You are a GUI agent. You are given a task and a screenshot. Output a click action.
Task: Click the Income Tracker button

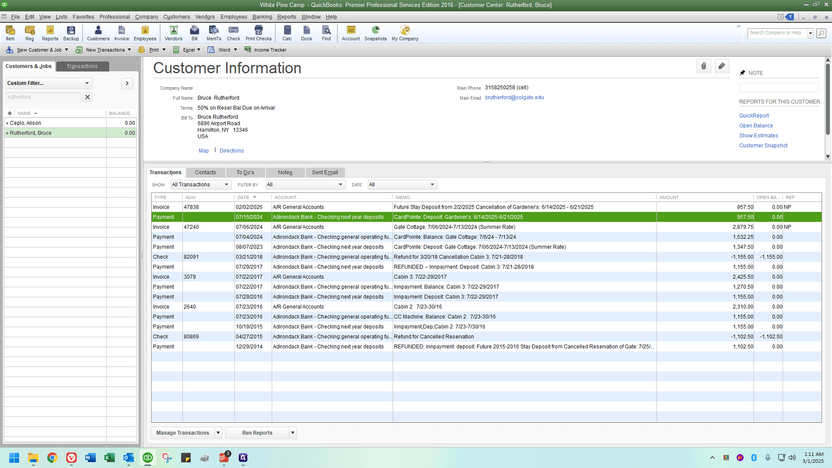coord(266,50)
